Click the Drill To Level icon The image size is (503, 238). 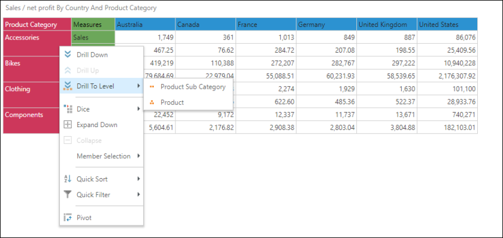pos(68,86)
